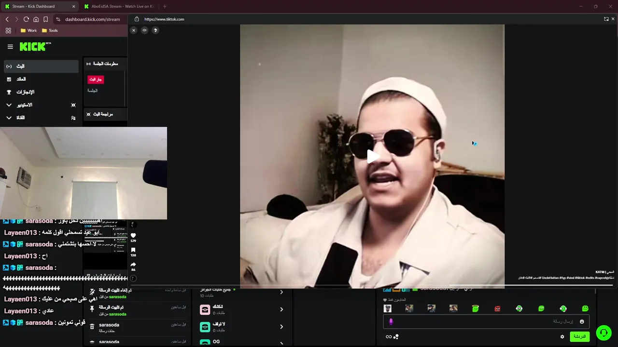Click the lock icon beside tiktok.com
Image resolution: width=618 pixels, height=347 pixels.
coord(137,19)
